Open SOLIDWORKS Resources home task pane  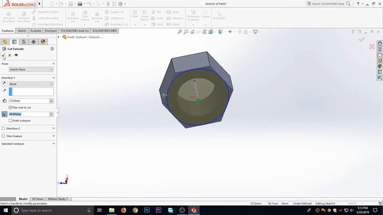coord(380,43)
